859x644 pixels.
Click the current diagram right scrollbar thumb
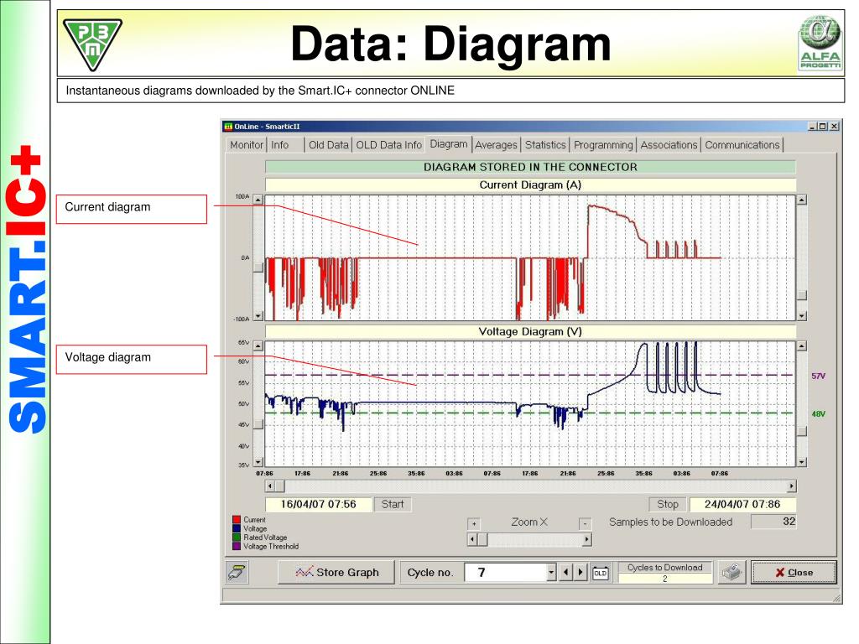pos(801,296)
